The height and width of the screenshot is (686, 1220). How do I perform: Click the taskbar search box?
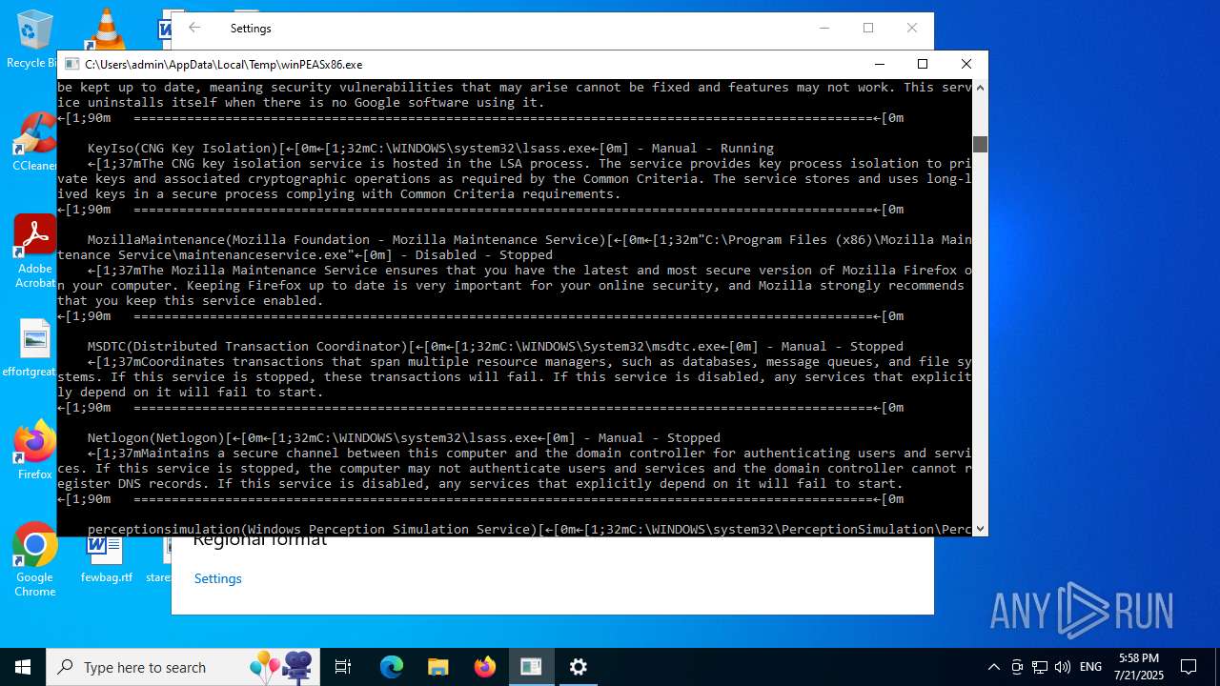pos(181,667)
